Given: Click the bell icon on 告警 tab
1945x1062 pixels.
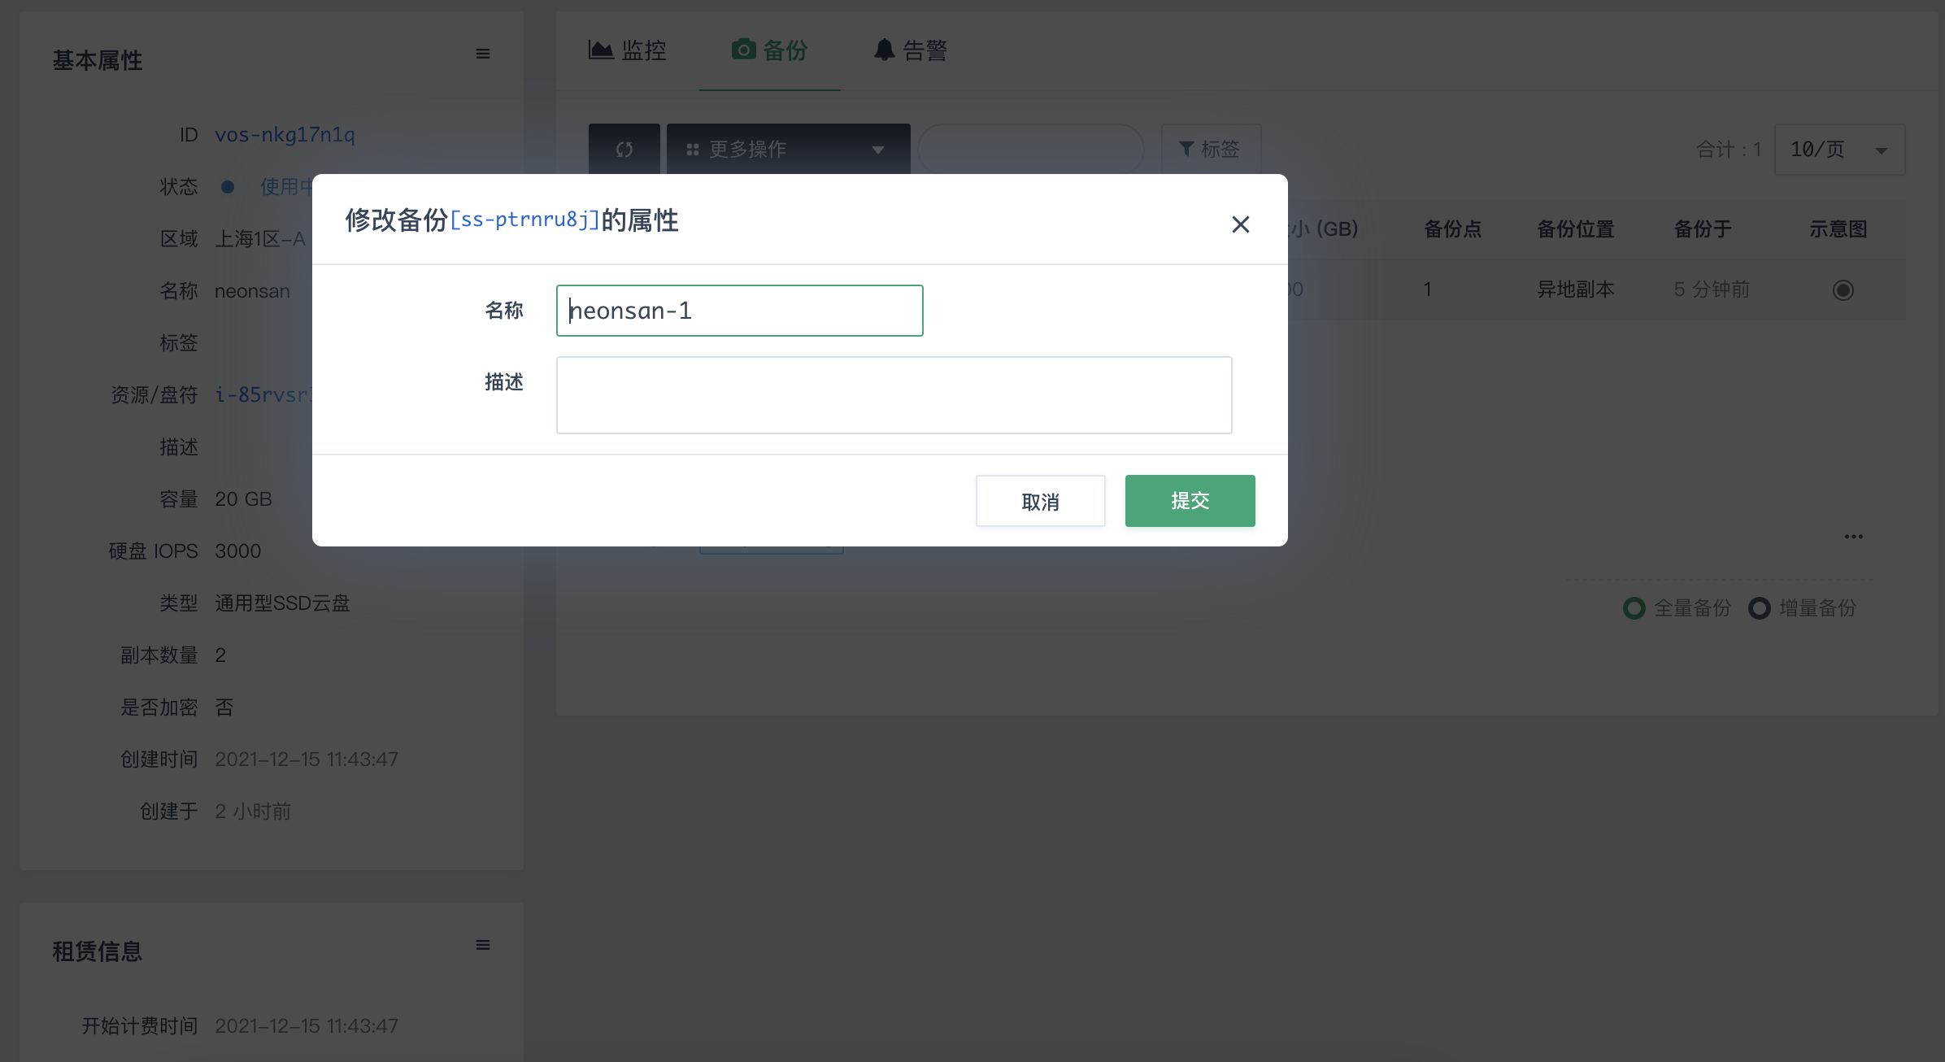Looking at the screenshot, I should pyautogui.click(x=884, y=50).
